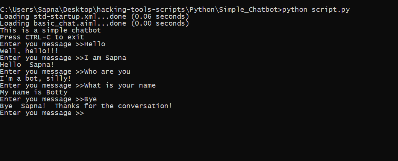Click the 'I'm a bot, silly!' response
This screenshot has height=161, width=398.
pyautogui.click(x=36, y=78)
